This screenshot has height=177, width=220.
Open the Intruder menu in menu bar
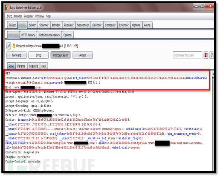click(x=18, y=16)
